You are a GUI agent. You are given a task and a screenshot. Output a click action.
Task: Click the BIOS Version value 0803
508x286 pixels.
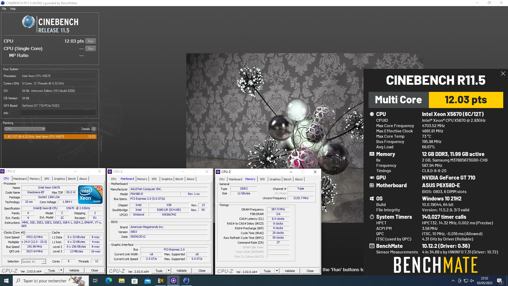tap(169, 232)
